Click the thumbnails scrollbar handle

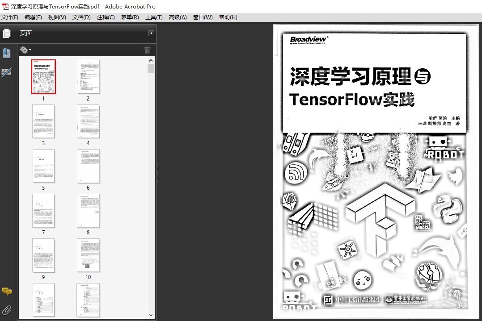coord(151,68)
